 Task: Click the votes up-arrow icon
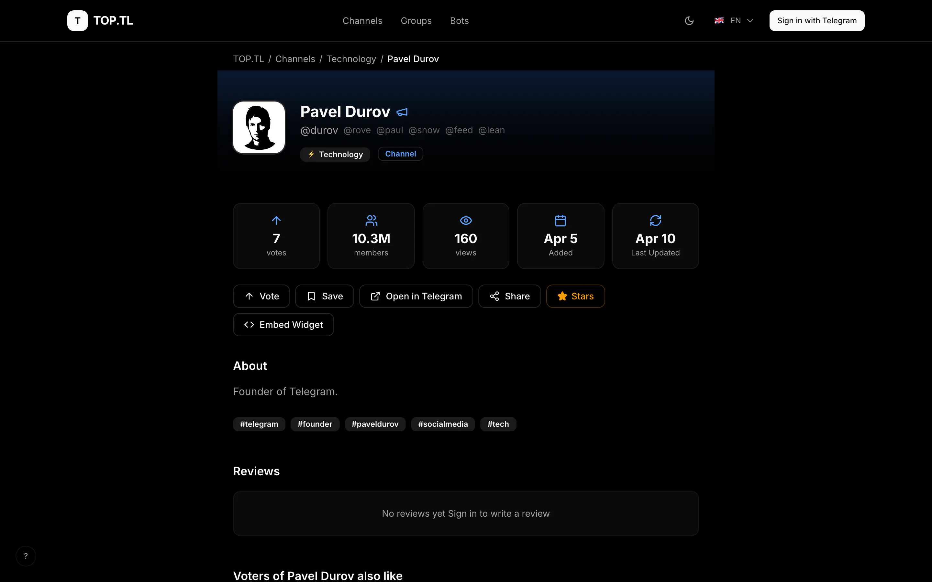[276, 221]
